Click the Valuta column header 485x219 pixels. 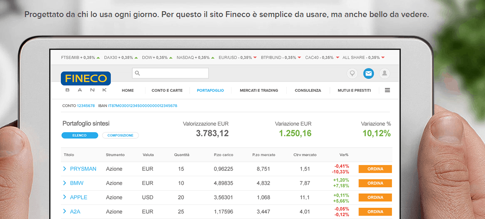(x=148, y=155)
